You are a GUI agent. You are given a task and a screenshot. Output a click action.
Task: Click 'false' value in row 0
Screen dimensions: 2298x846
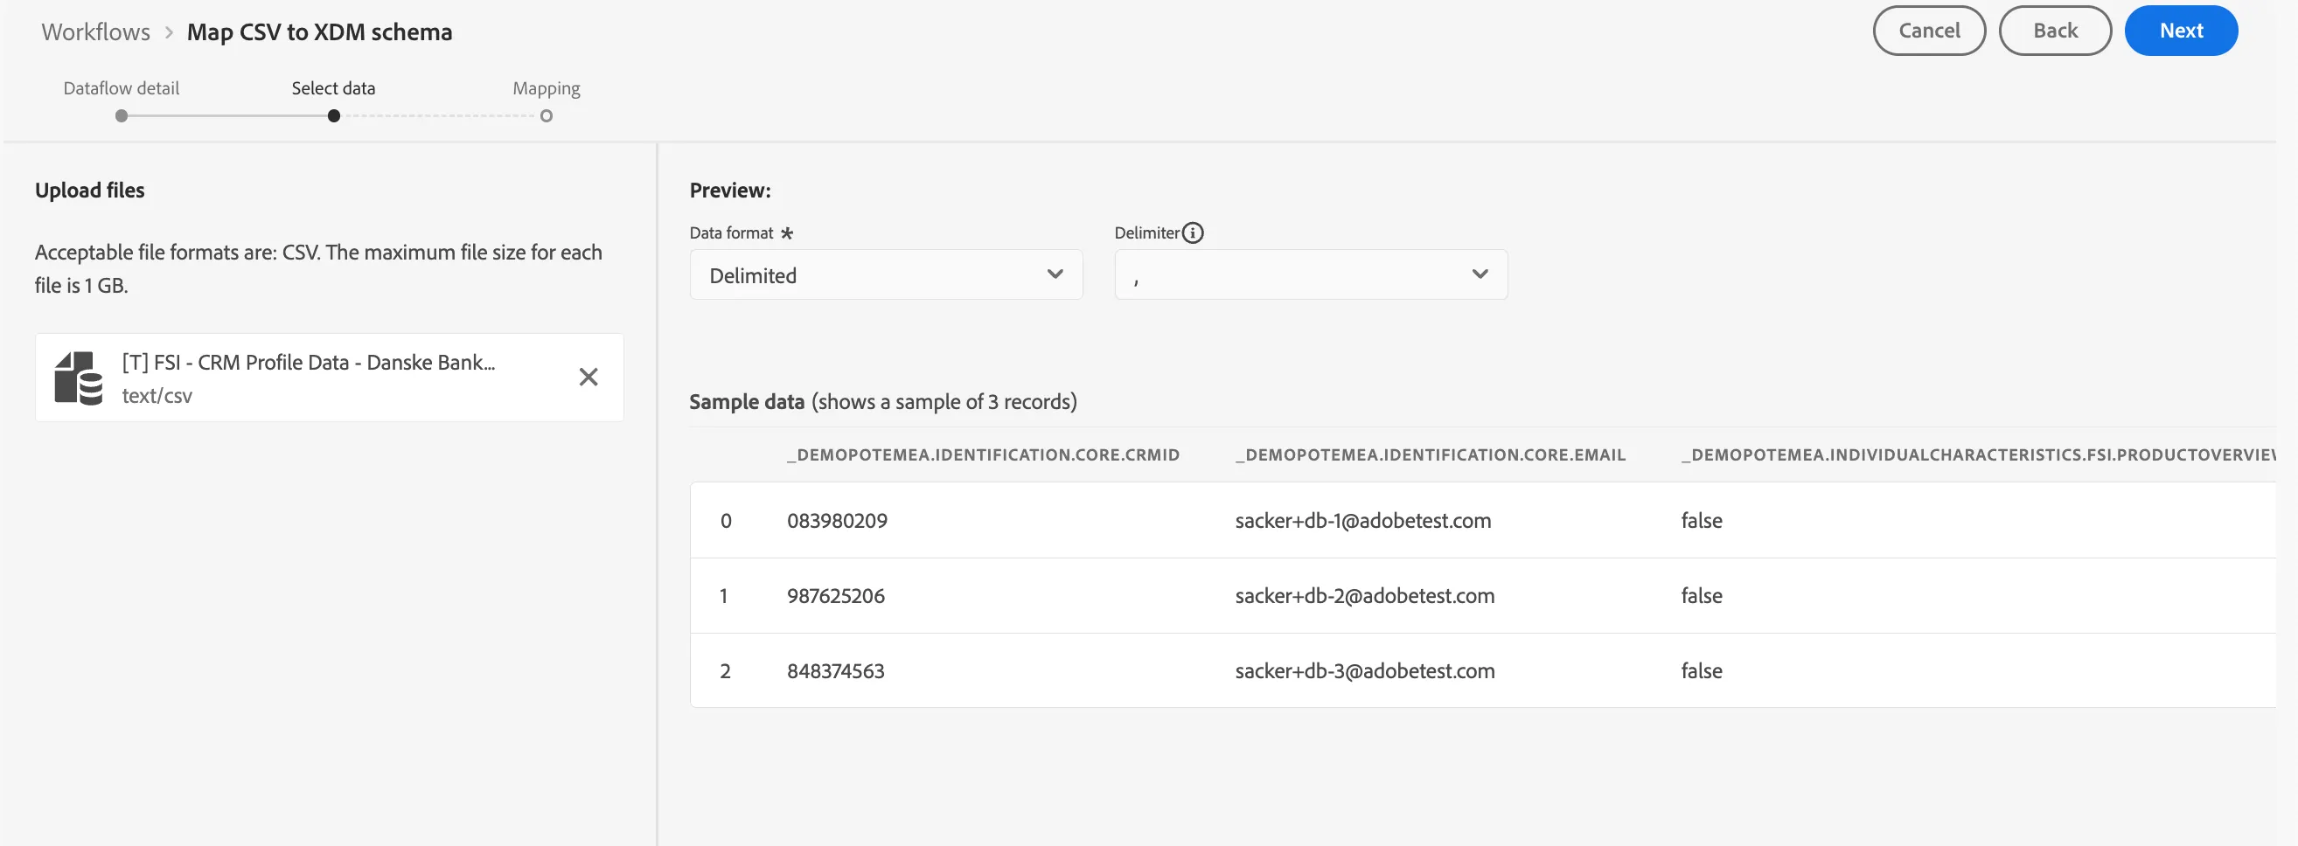pos(1701,521)
